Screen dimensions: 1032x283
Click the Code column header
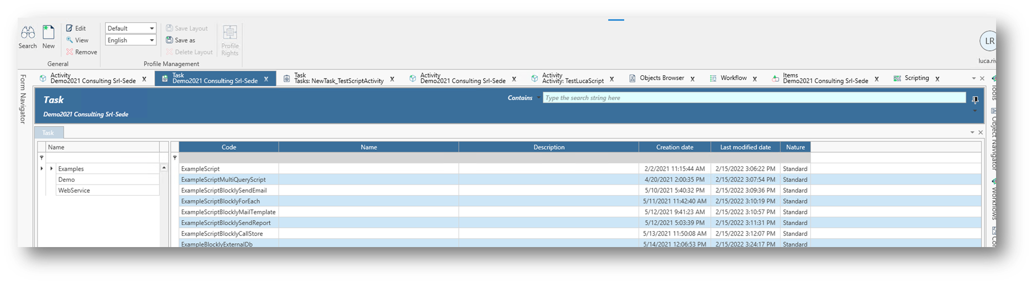(229, 147)
